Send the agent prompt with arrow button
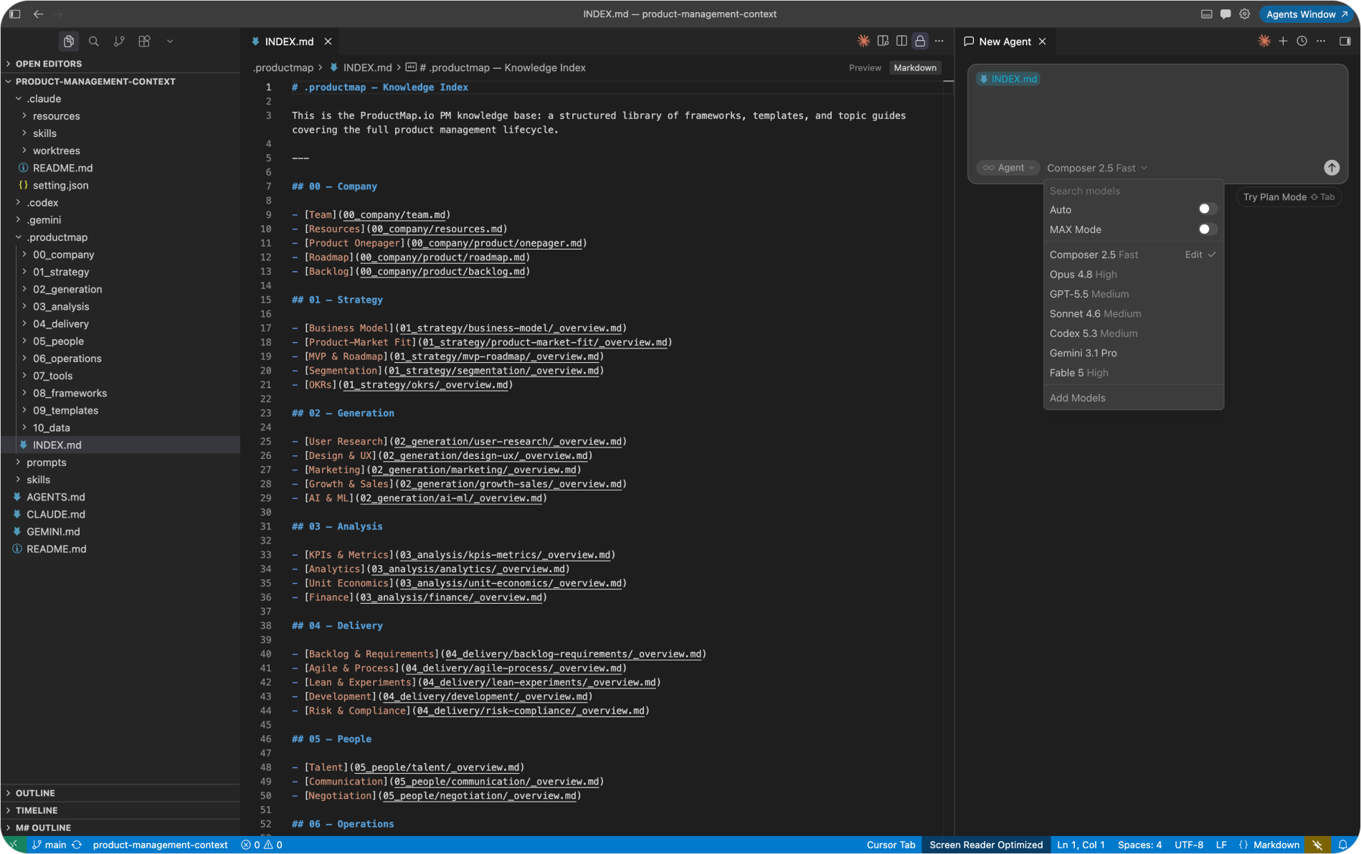The image size is (1361, 854). click(x=1332, y=167)
